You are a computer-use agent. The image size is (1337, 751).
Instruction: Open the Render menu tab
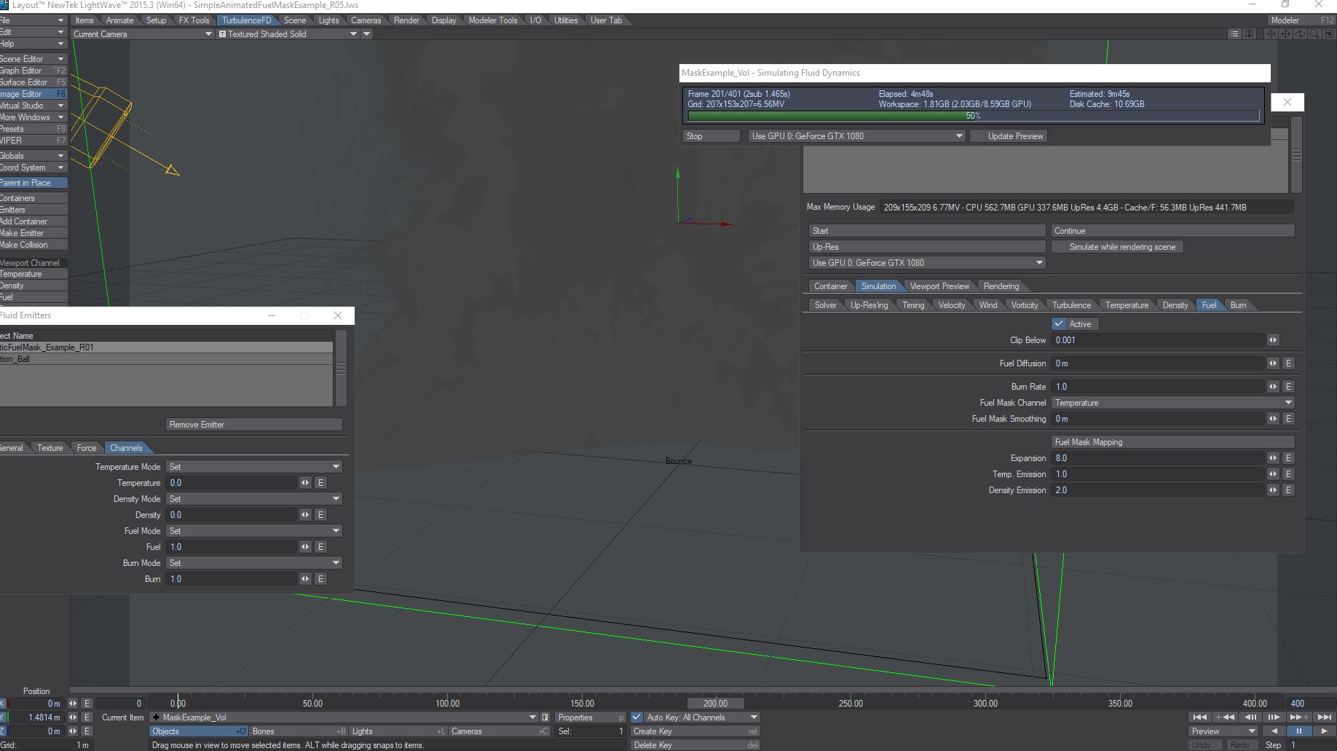point(406,20)
